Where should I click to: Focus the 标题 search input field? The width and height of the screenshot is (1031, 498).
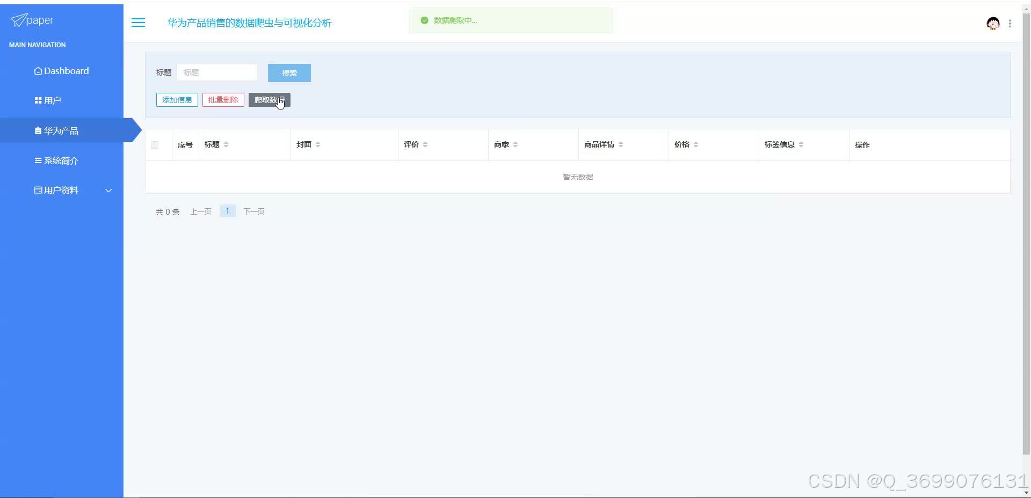tap(217, 72)
